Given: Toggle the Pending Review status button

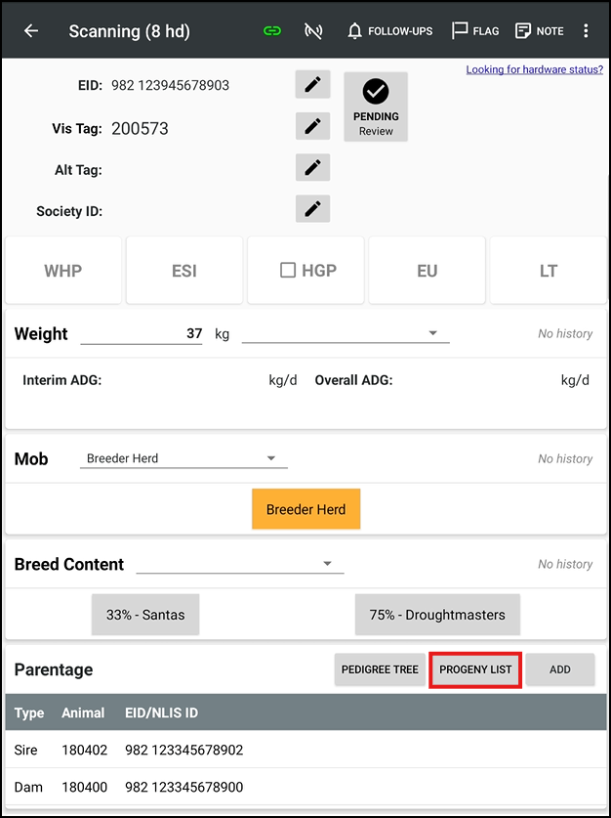Looking at the screenshot, I should click(376, 107).
